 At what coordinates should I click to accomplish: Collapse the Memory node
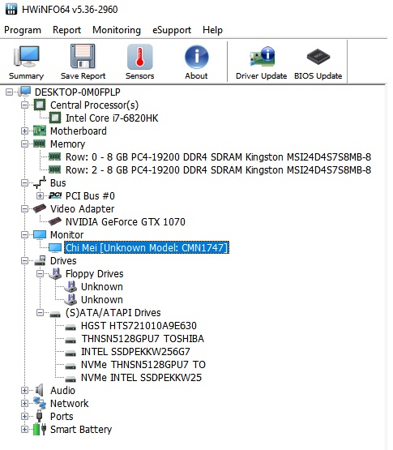pyautogui.click(x=24, y=144)
